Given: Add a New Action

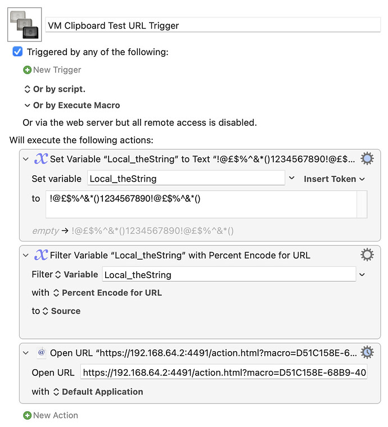Looking at the screenshot, I should (55, 415).
